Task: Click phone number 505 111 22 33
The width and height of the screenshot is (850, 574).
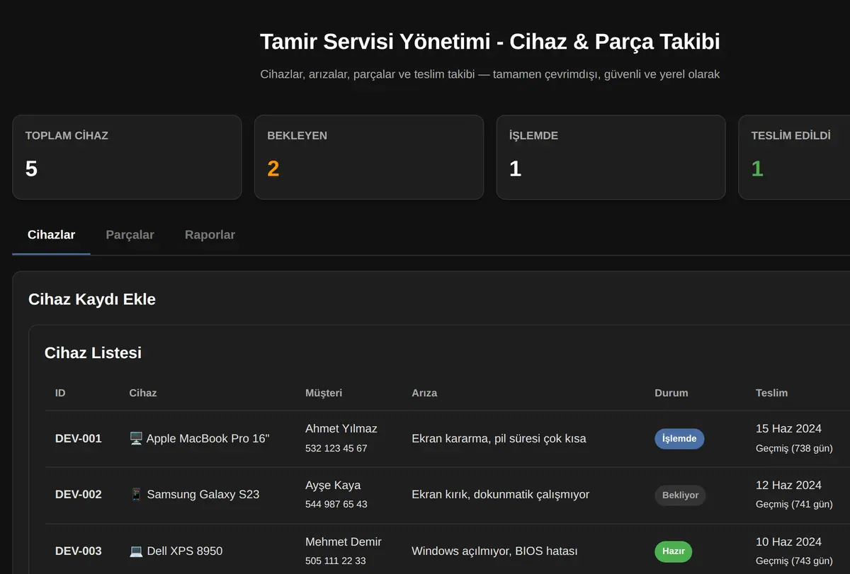Action: coord(336,561)
